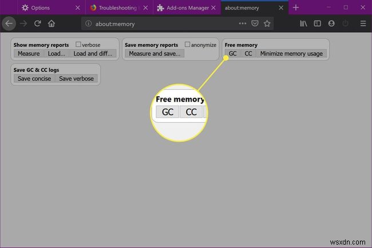
Task: Open the home page via house icon
Action: click(x=52, y=23)
